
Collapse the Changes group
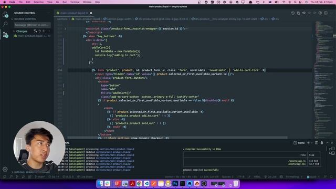pos(14,31)
